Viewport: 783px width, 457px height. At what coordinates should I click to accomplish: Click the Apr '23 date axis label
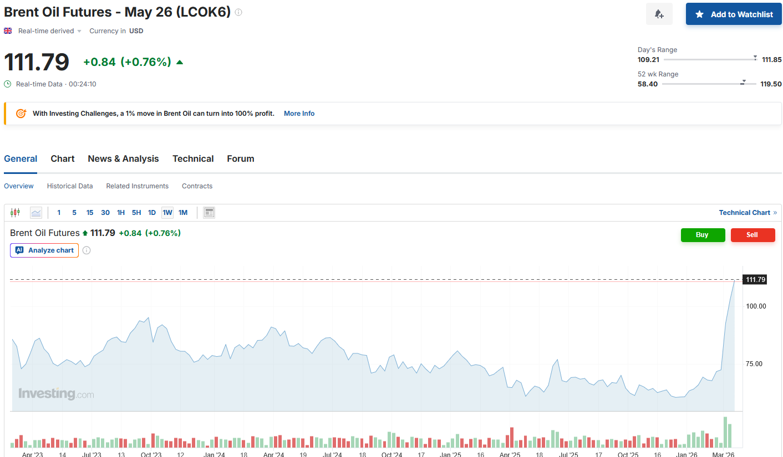pos(33,454)
